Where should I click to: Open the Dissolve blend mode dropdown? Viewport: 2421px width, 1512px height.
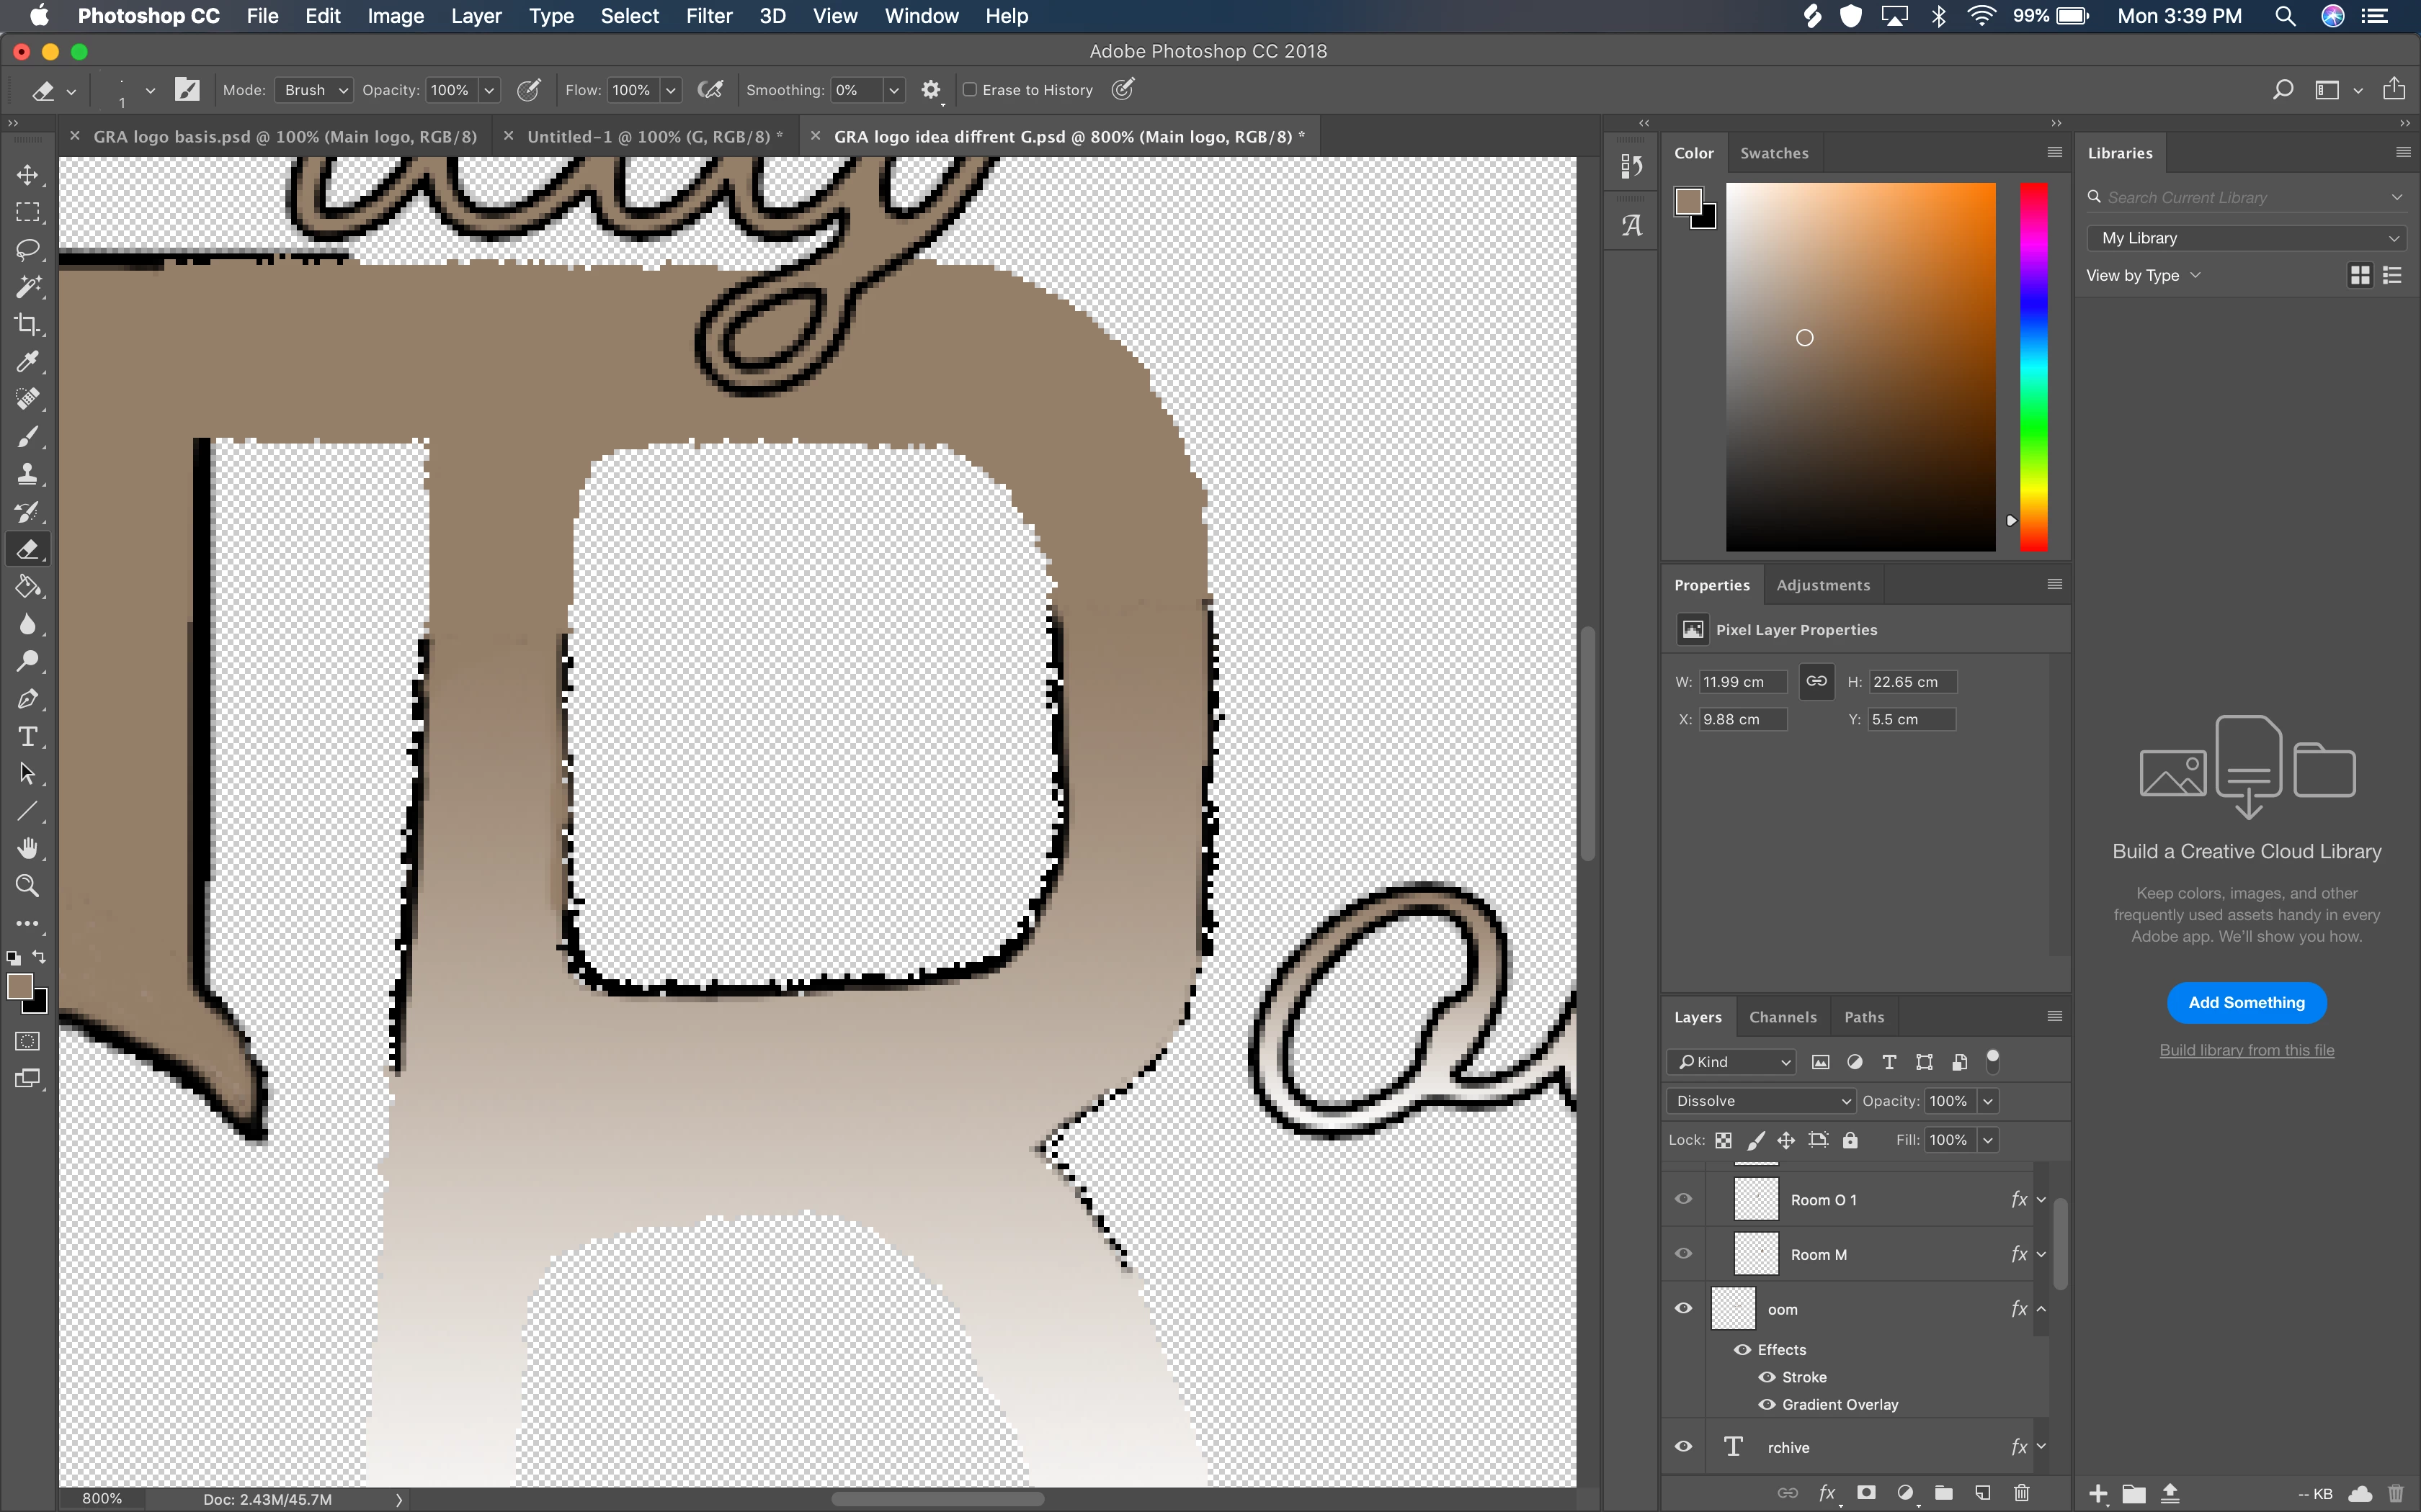click(1761, 1101)
